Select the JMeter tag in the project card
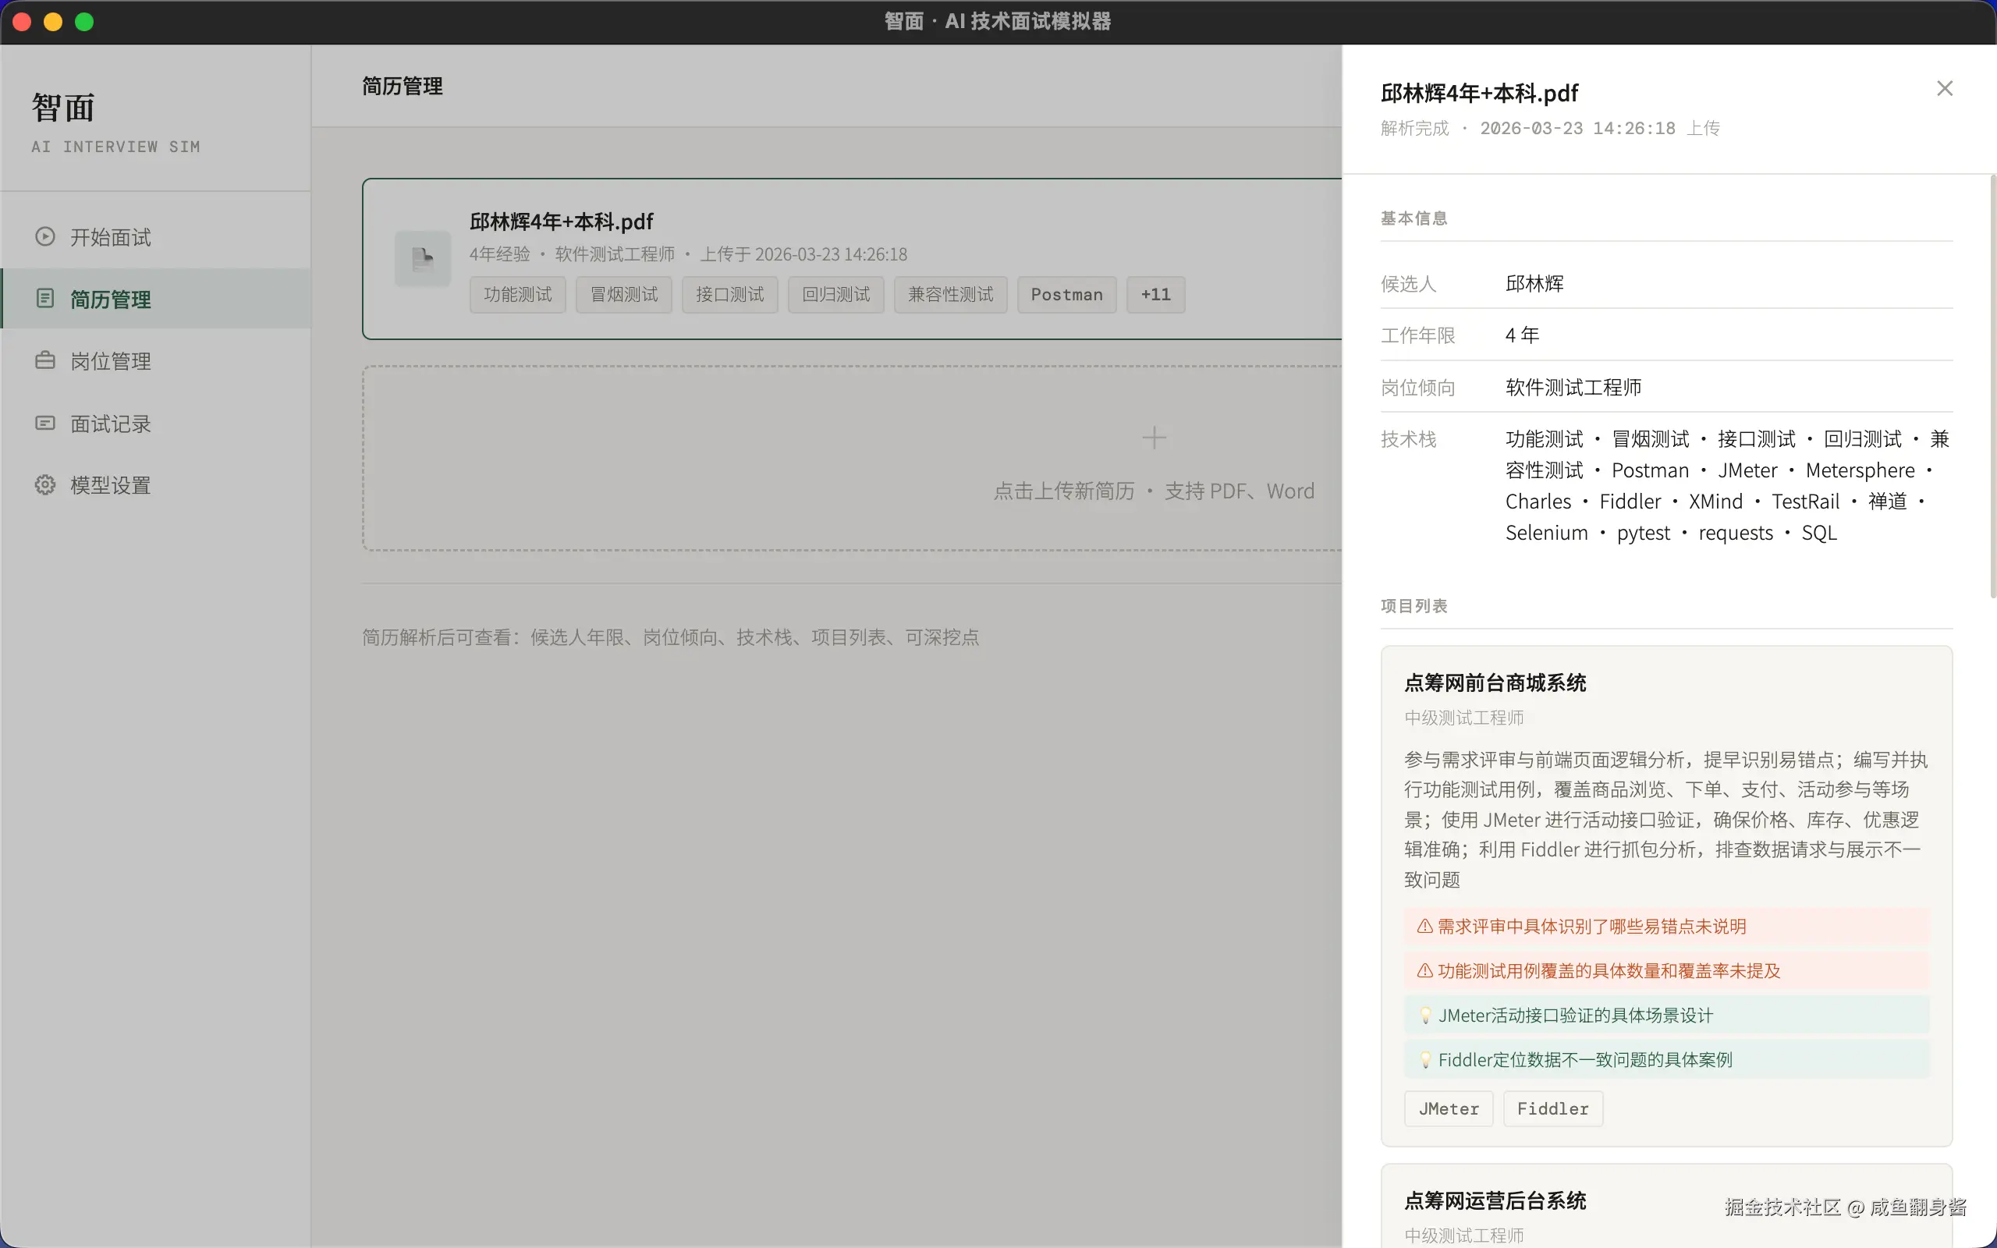The width and height of the screenshot is (1997, 1248). 1447,1108
